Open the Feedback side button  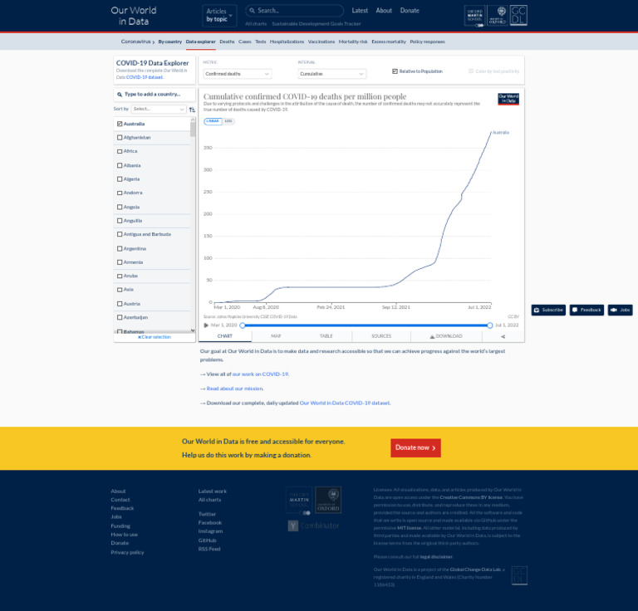click(586, 310)
